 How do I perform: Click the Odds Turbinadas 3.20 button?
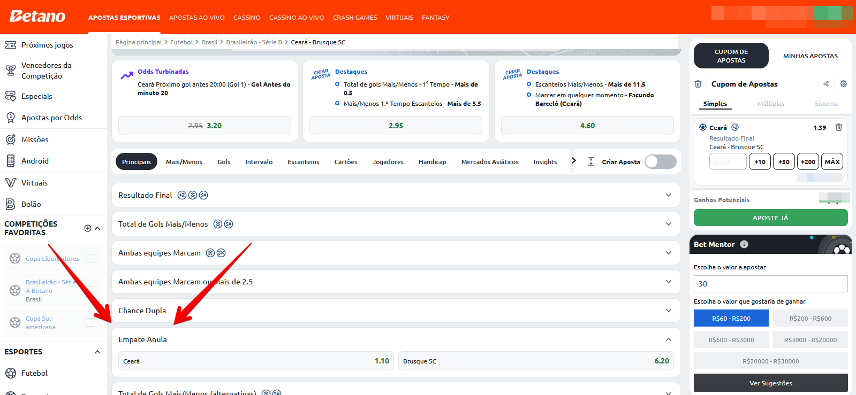tap(204, 126)
